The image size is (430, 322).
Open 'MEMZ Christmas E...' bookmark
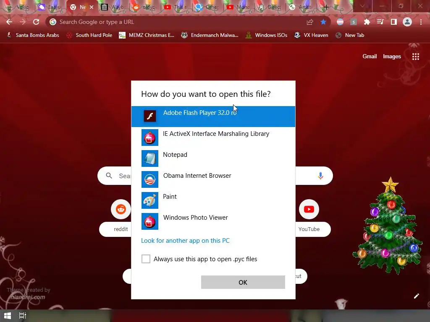147,35
